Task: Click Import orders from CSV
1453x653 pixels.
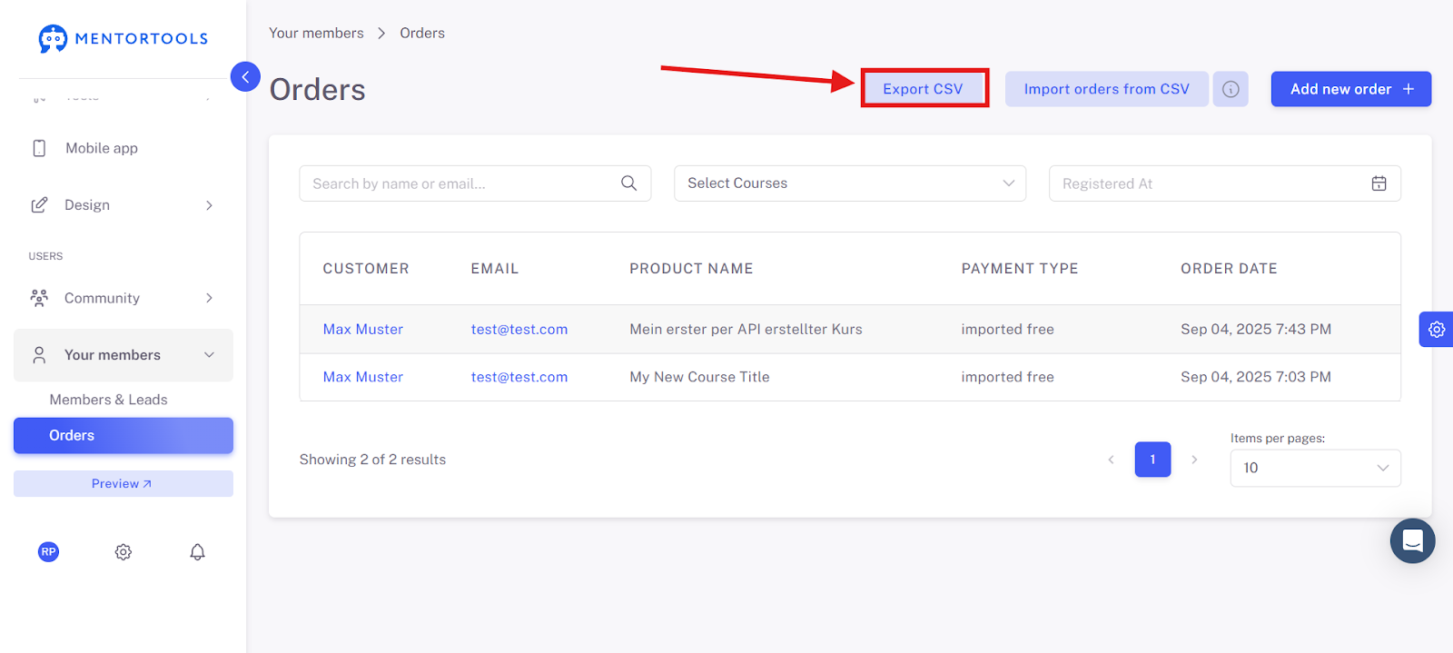Action: [x=1106, y=89]
